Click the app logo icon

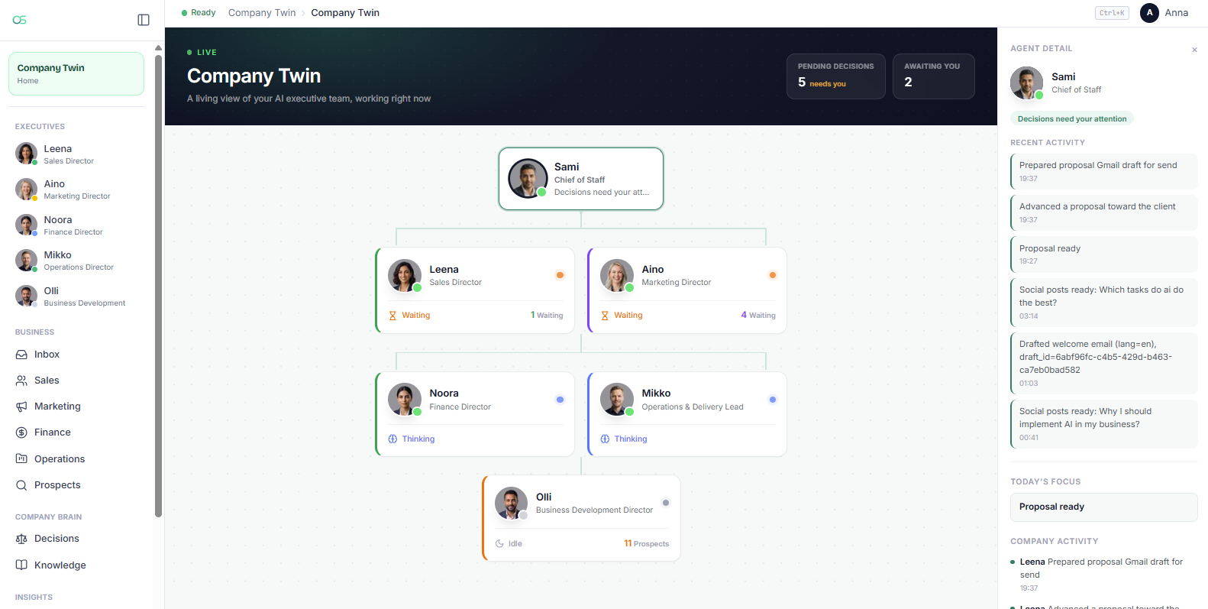(20, 20)
